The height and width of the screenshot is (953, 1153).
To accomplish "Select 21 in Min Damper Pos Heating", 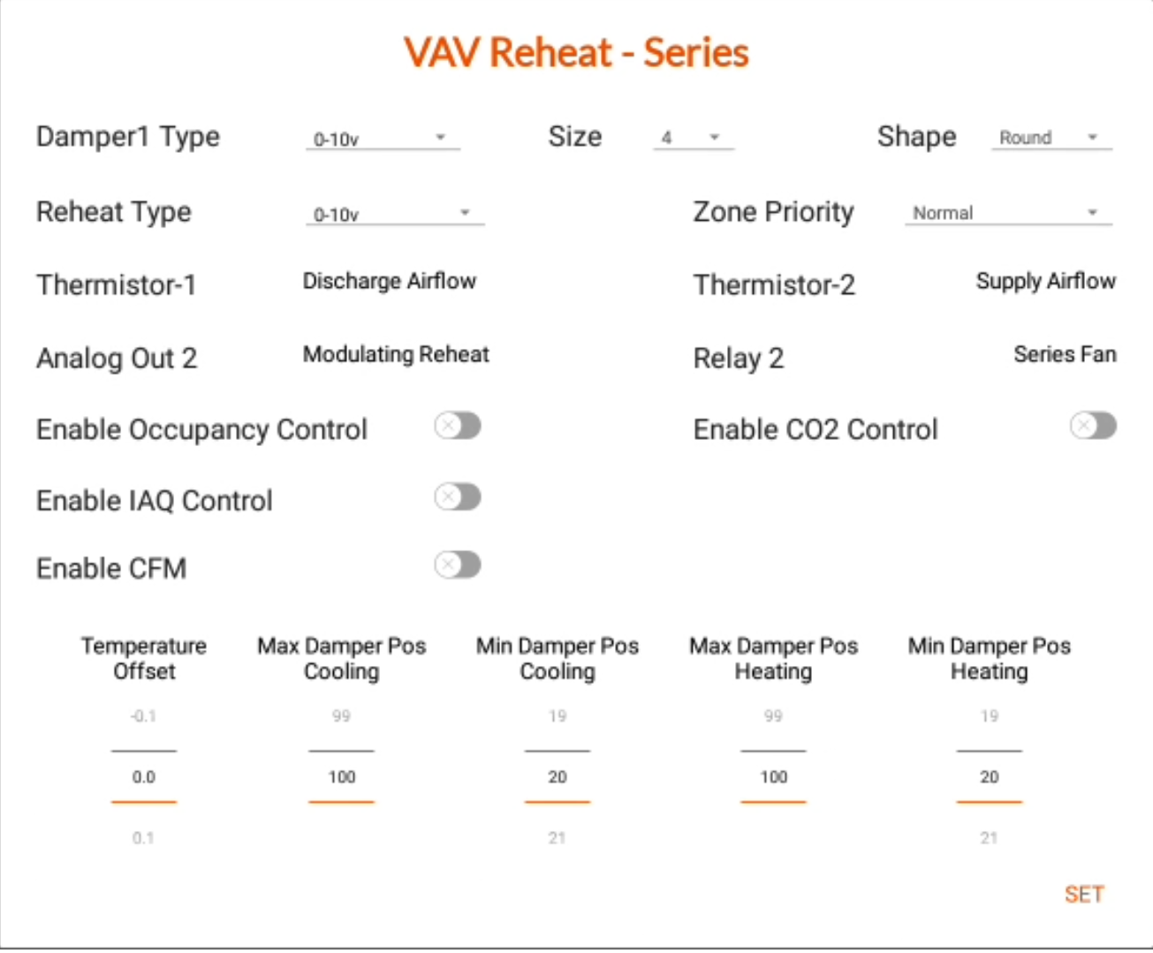I will pos(989,838).
